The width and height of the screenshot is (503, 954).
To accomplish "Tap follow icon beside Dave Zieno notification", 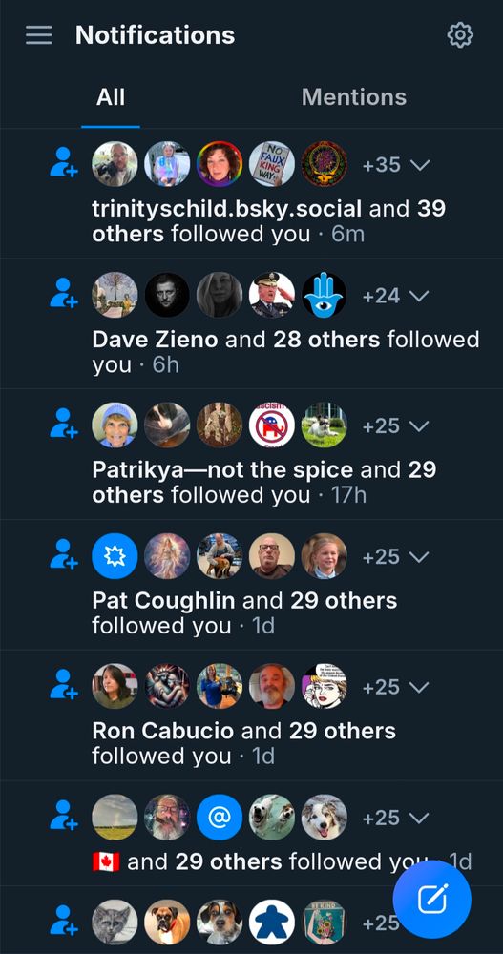I will pos(64,293).
